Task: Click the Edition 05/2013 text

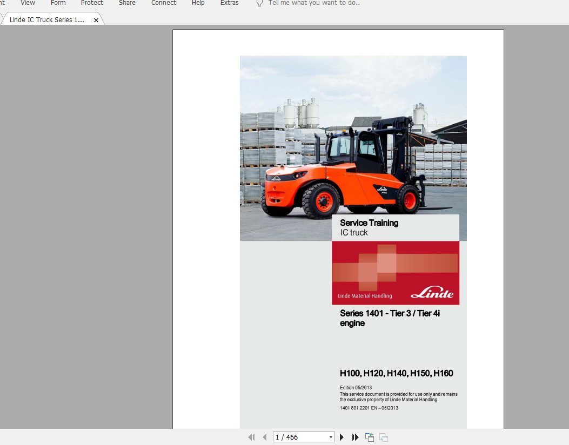Action: click(356, 387)
